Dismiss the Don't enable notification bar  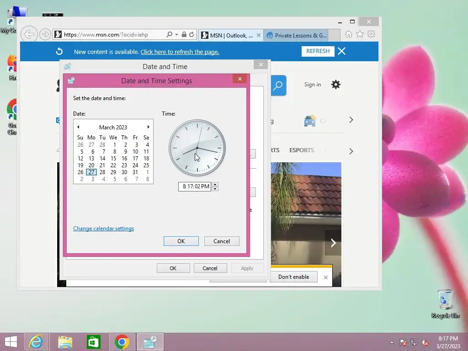(x=326, y=277)
